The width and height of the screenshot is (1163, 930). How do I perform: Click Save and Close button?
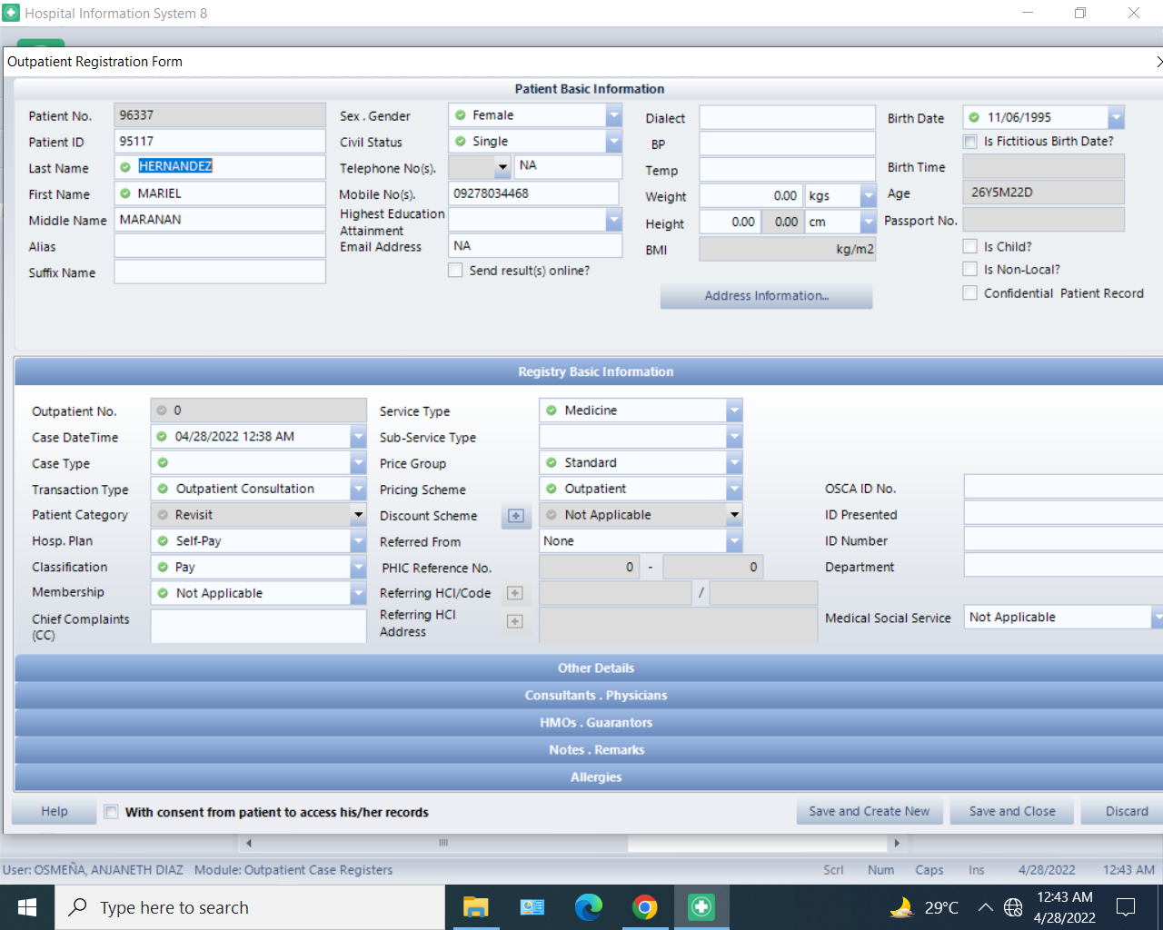pos(1012,812)
